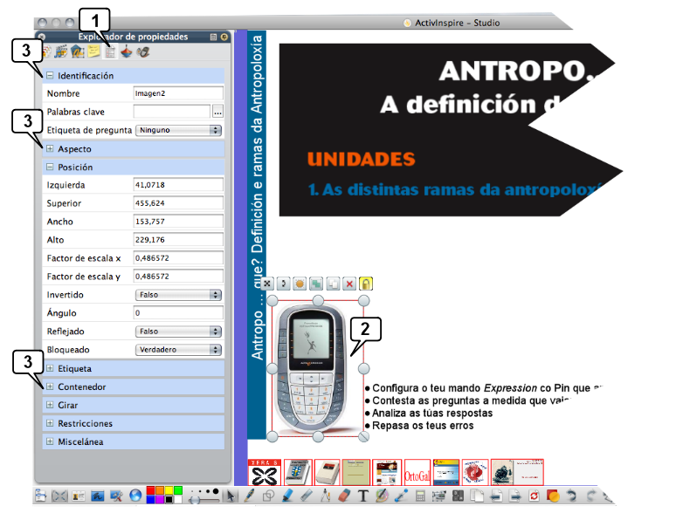Open the Property Browser tab icon

point(110,52)
